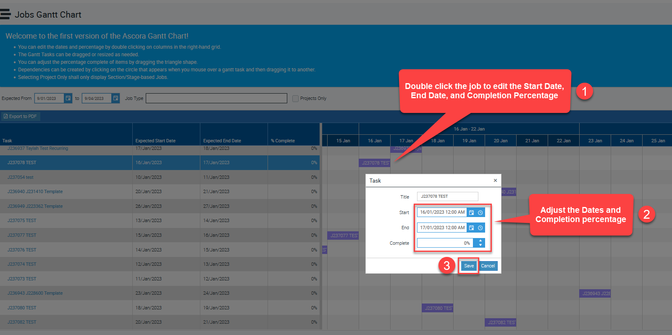Open the Start time clock picker

[x=480, y=212]
